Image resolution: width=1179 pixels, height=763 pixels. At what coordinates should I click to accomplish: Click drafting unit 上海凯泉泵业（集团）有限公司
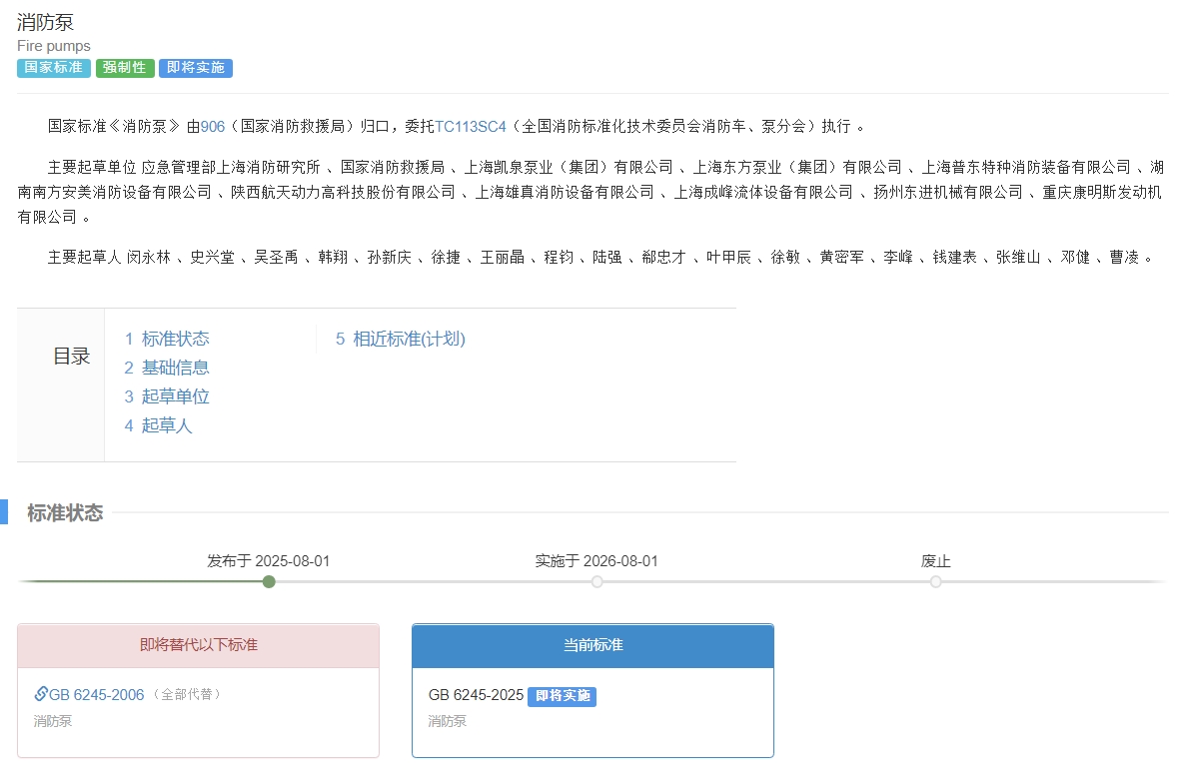[569, 167]
